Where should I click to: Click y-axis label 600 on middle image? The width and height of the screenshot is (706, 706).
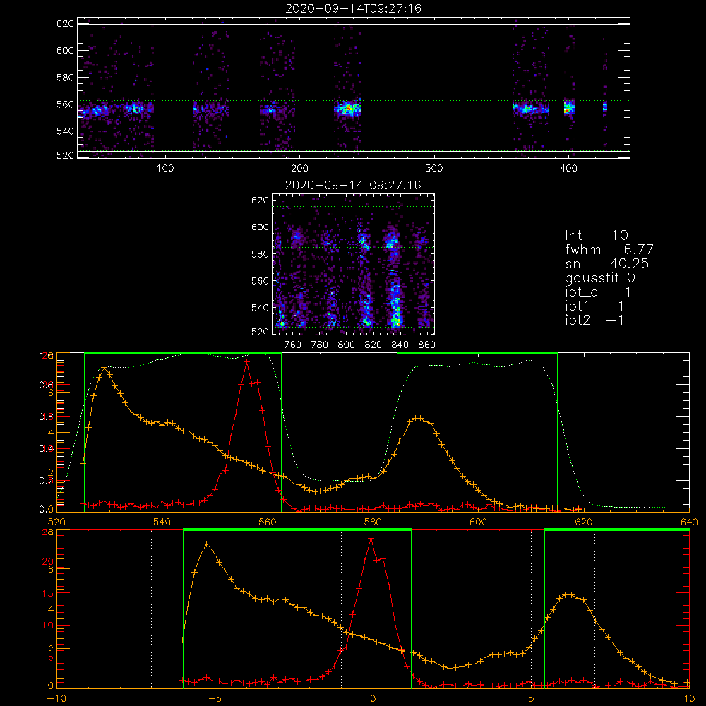(261, 227)
